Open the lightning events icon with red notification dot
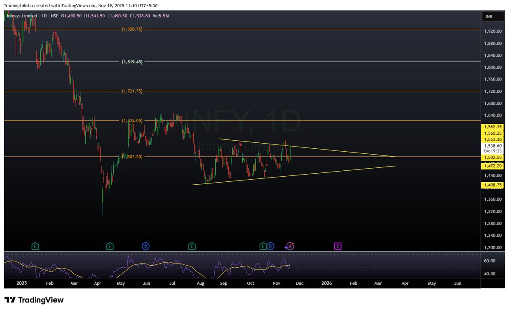This screenshot has height=311, width=509. (x=289, y=245)
